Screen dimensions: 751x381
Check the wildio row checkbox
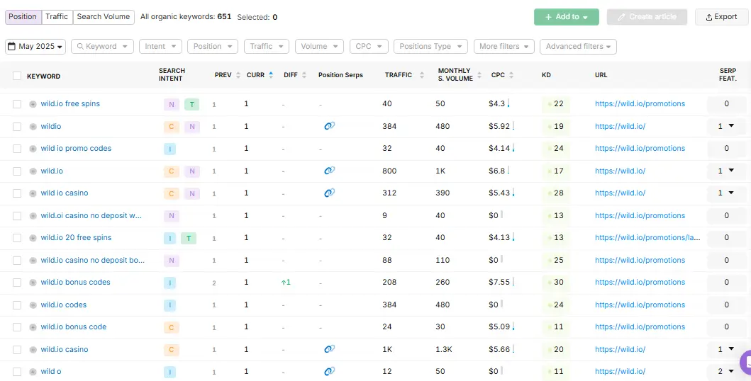pyautogui.click(x=17, y=127)
